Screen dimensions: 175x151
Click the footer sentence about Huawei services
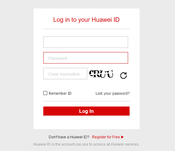pos(86,144)
